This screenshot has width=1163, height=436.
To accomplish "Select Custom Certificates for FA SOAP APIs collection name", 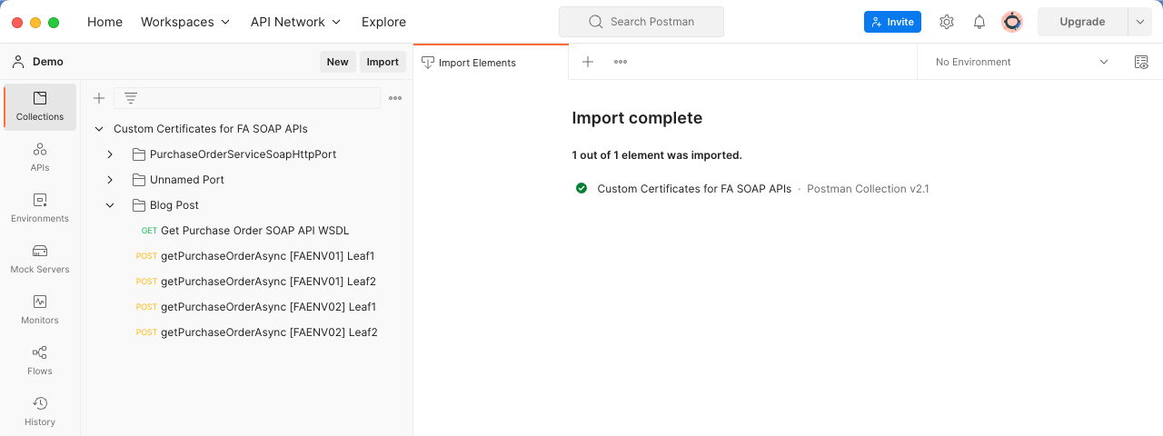I will coord(211,129).
